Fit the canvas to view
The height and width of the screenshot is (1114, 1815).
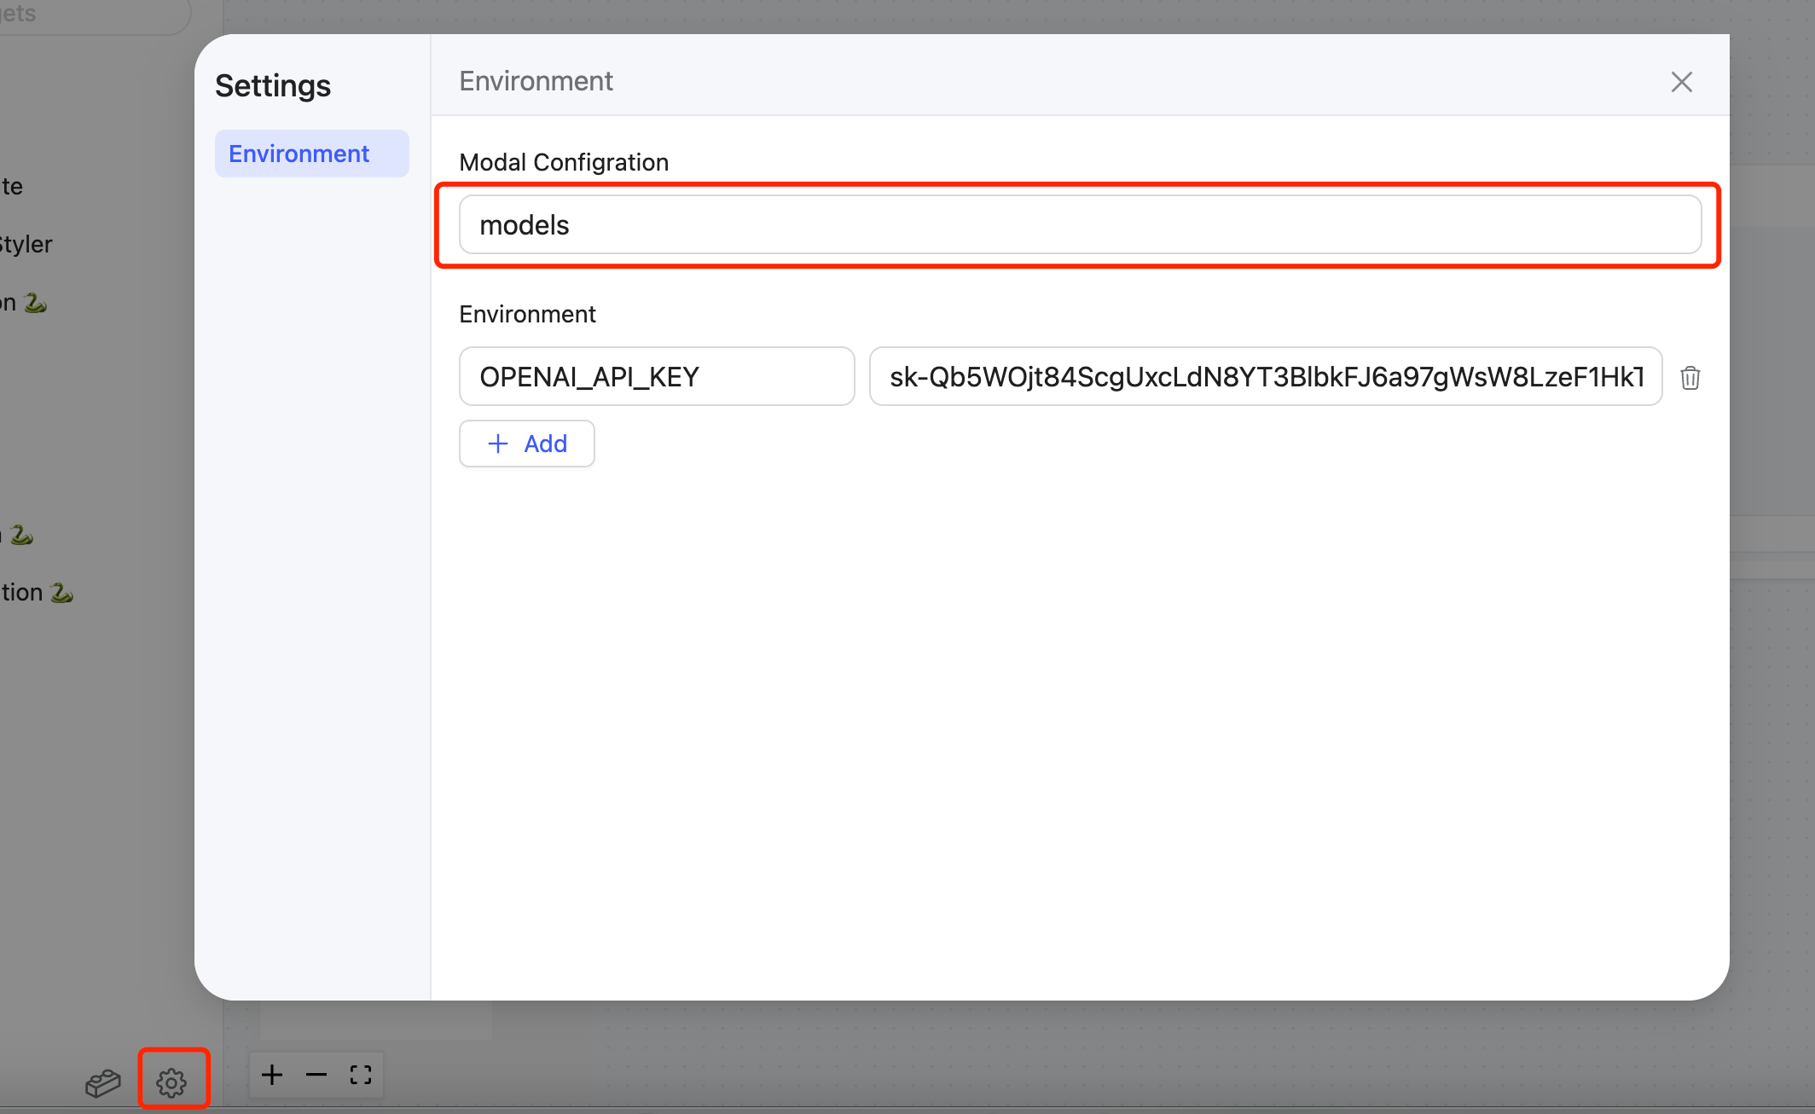click(361, 1075)
